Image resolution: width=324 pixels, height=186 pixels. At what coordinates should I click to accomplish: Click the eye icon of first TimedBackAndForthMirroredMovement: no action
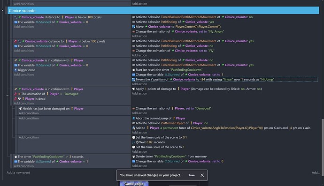133,17
